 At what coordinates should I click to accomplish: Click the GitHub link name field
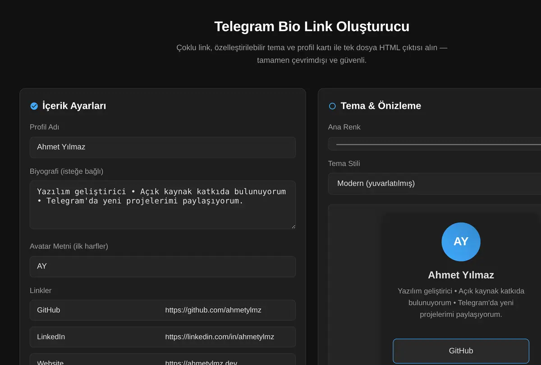[94, 310]
